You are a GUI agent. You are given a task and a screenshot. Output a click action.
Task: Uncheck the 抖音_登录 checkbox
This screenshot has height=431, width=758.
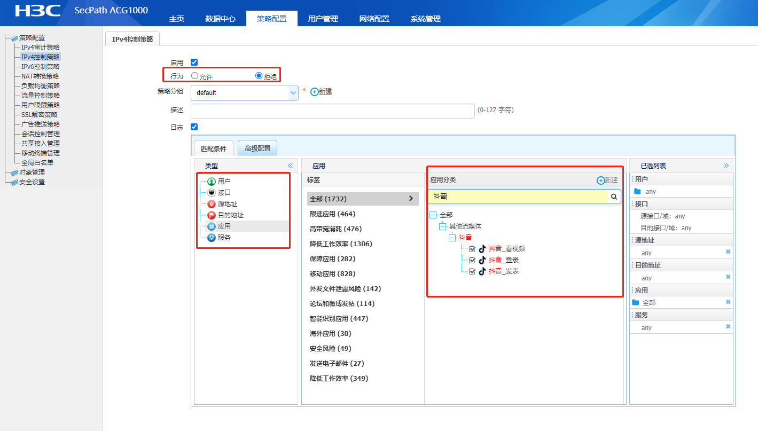coord(472,260)
